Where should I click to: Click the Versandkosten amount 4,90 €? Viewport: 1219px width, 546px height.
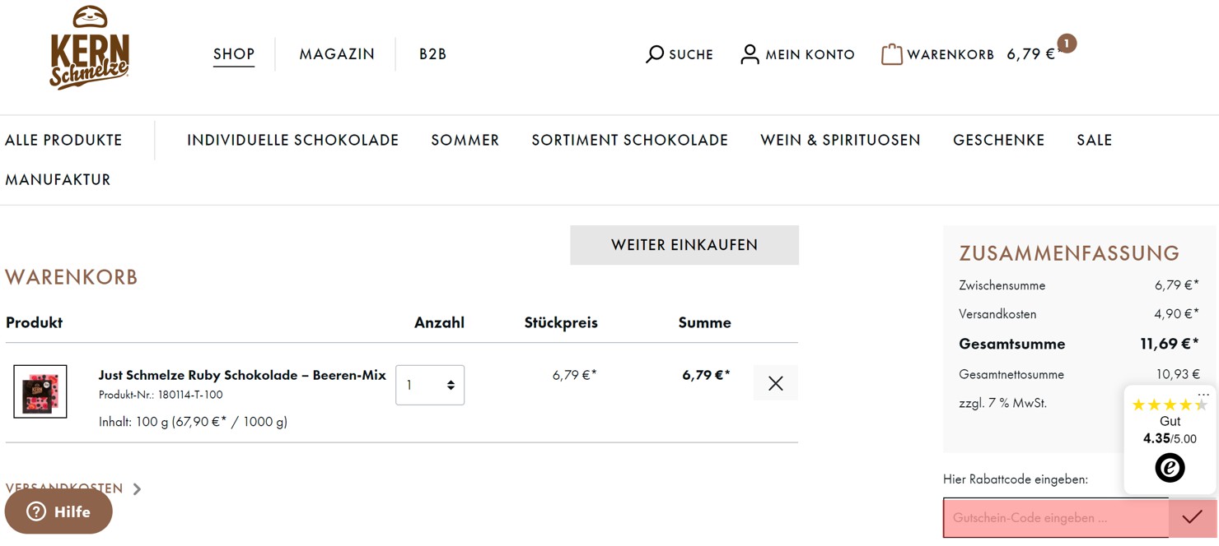tap(1176, 314)
